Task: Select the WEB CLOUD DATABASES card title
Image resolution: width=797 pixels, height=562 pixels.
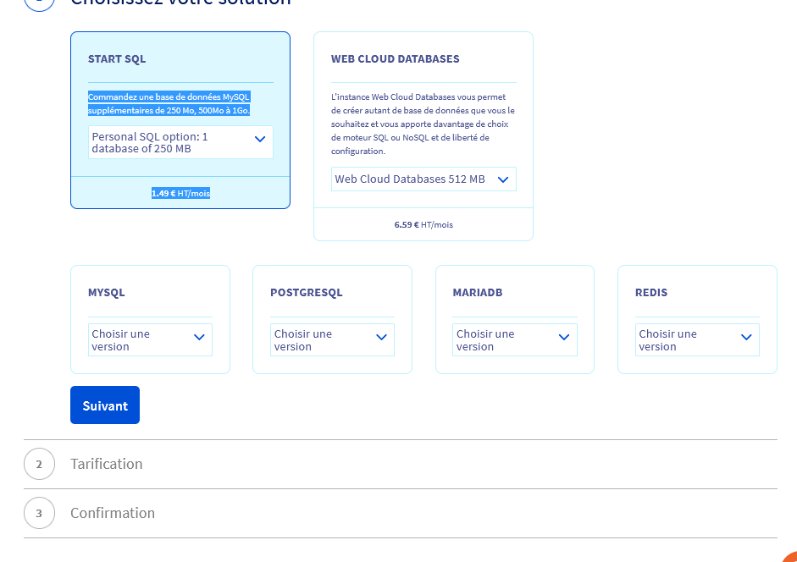Action: click(396, 59)
